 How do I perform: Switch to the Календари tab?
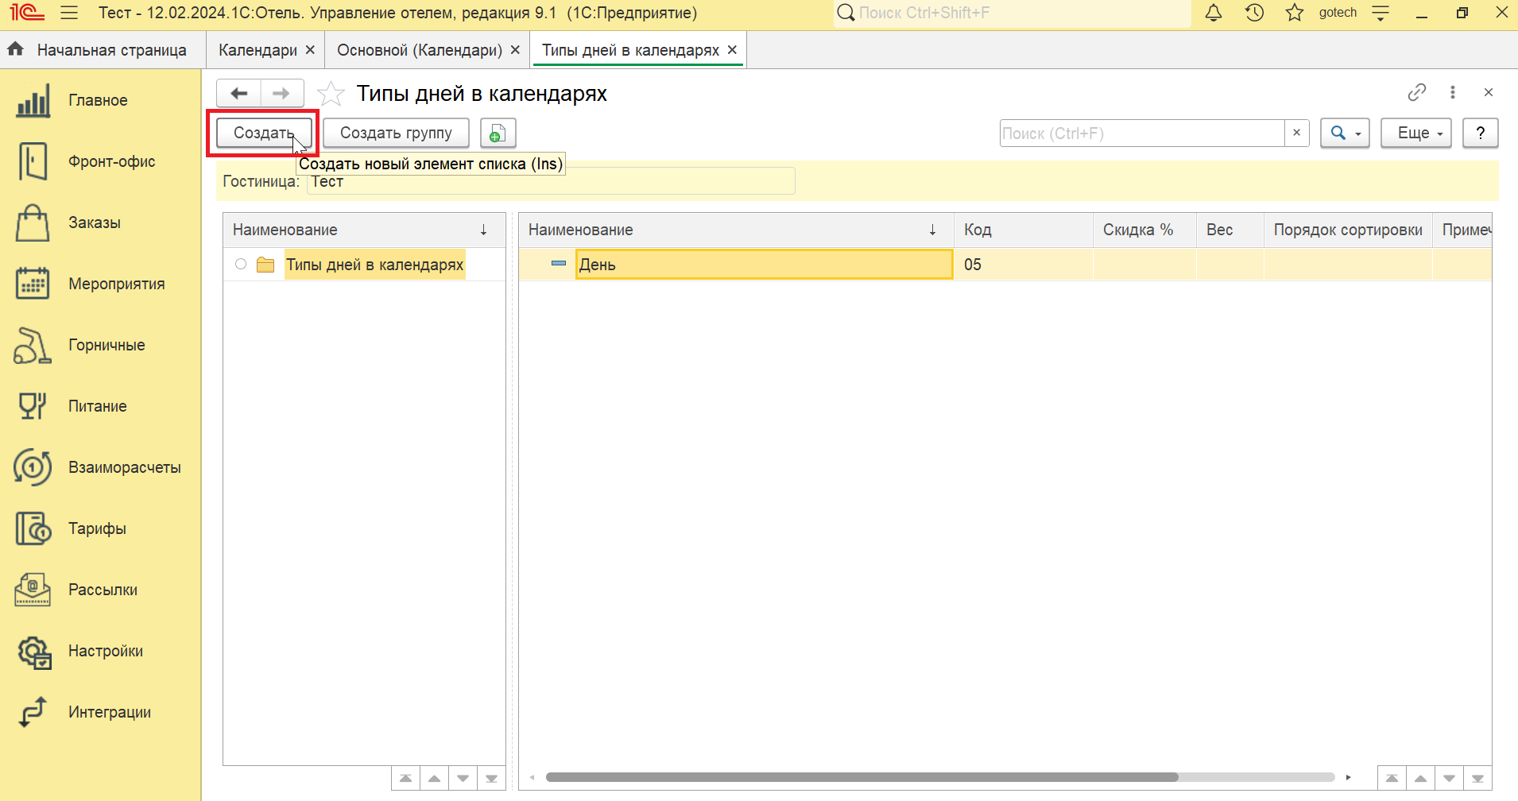258,50
